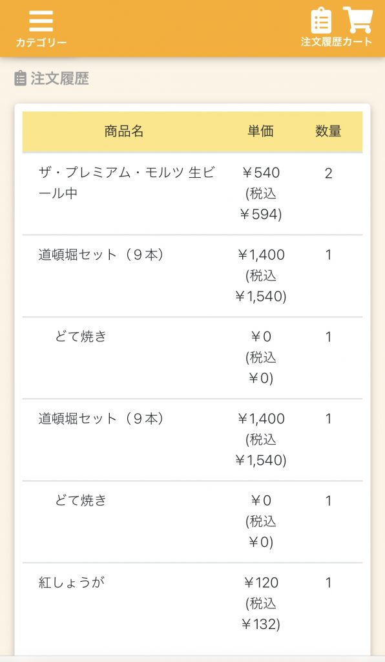Click the ¥120 price of 紅しょうが
Screen dimensions: 385x662
pos(261,582)
